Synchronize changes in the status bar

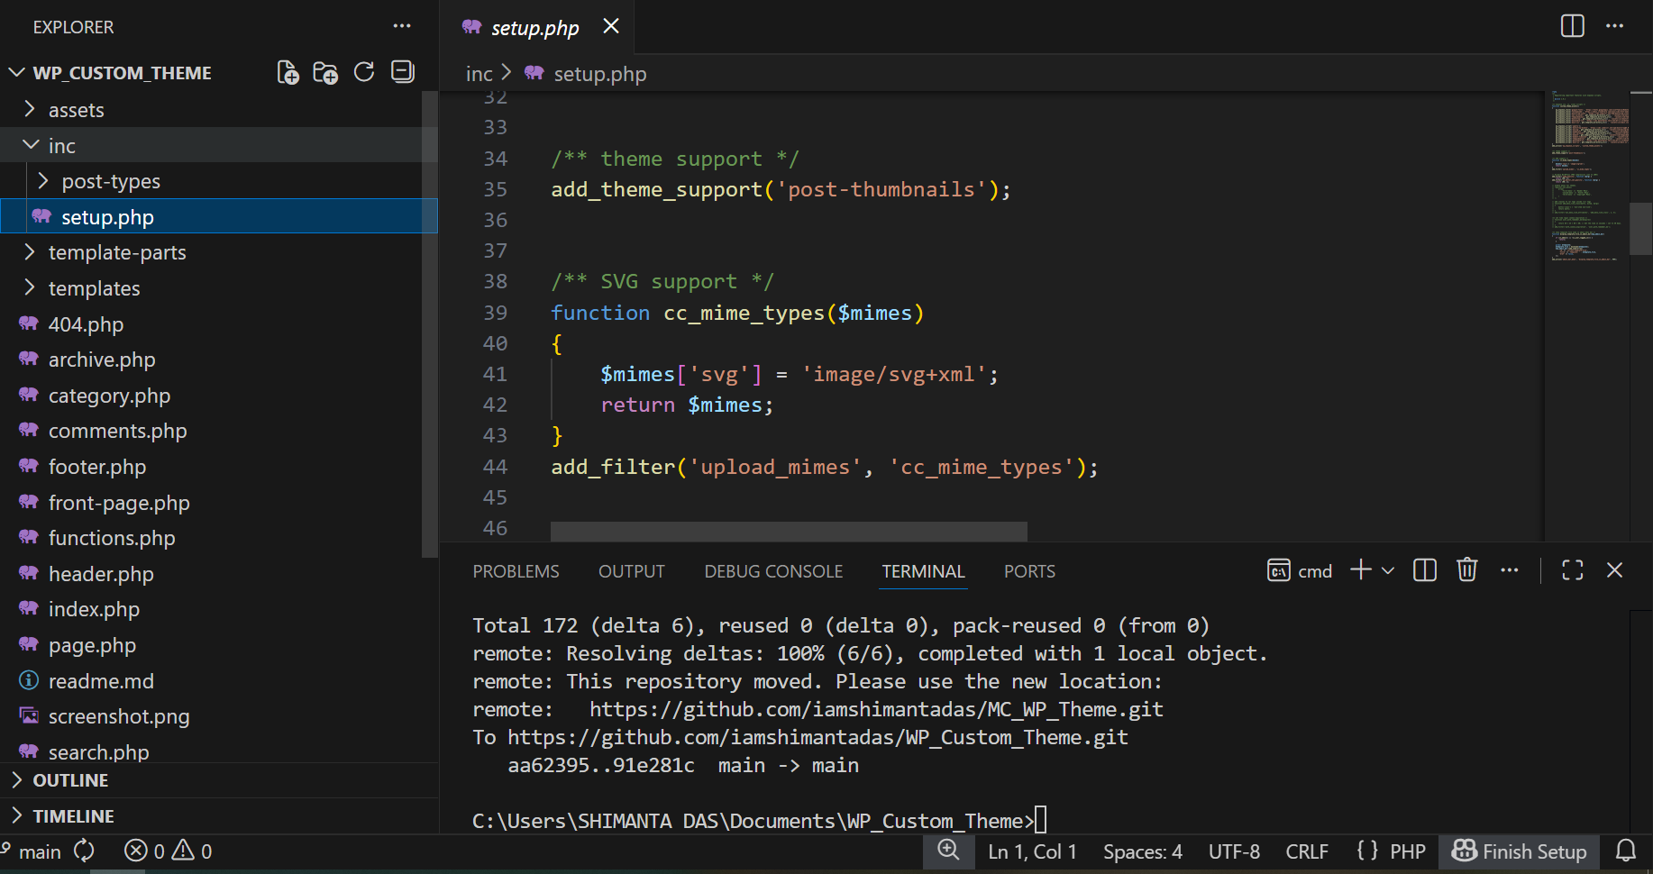pyautogui.click(x=85, y=851)
